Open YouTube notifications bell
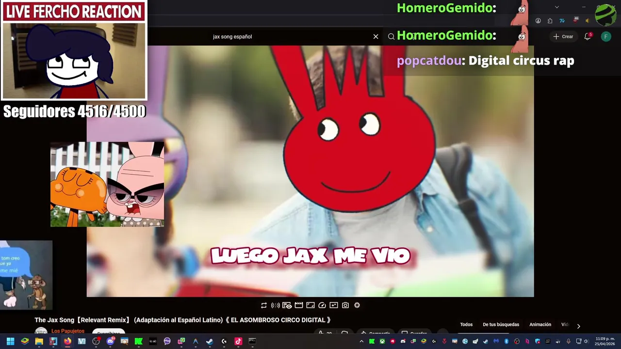Screen dimensions: 621x349 pyautogui.click(x=588, y=36)
